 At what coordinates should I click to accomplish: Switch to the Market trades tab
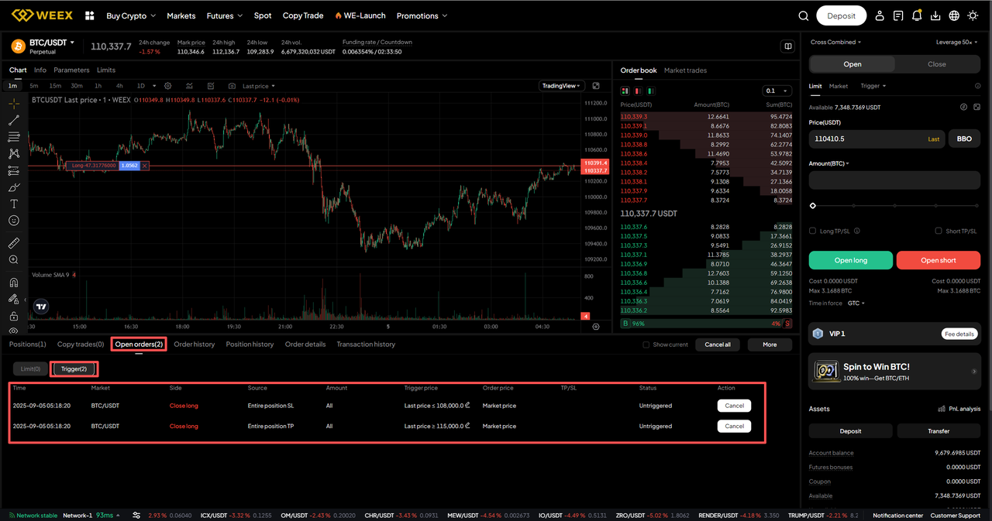click(x=685, y=70)
